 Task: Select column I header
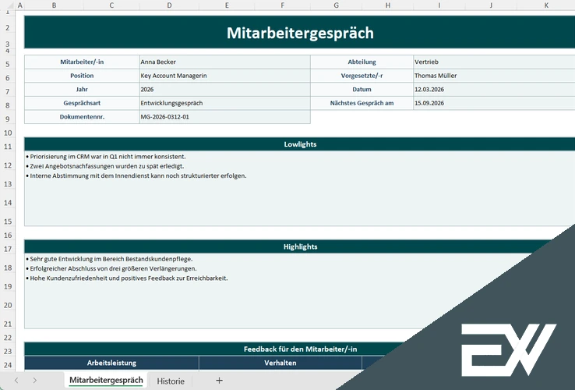(x=439, y=5)
